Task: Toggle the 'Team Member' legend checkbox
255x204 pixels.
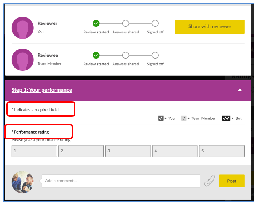Action: pos(184,118)
